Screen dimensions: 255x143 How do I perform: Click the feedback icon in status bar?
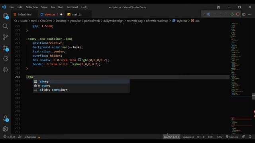click(243, 137)
